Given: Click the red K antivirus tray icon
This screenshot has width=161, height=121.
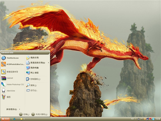Looking at the screenshot, I should tap(150, 119).
